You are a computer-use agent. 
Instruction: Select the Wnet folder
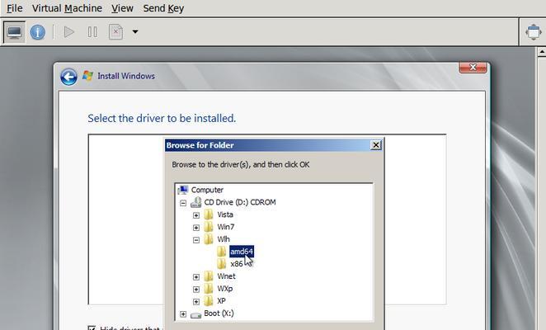pos(226,276)
